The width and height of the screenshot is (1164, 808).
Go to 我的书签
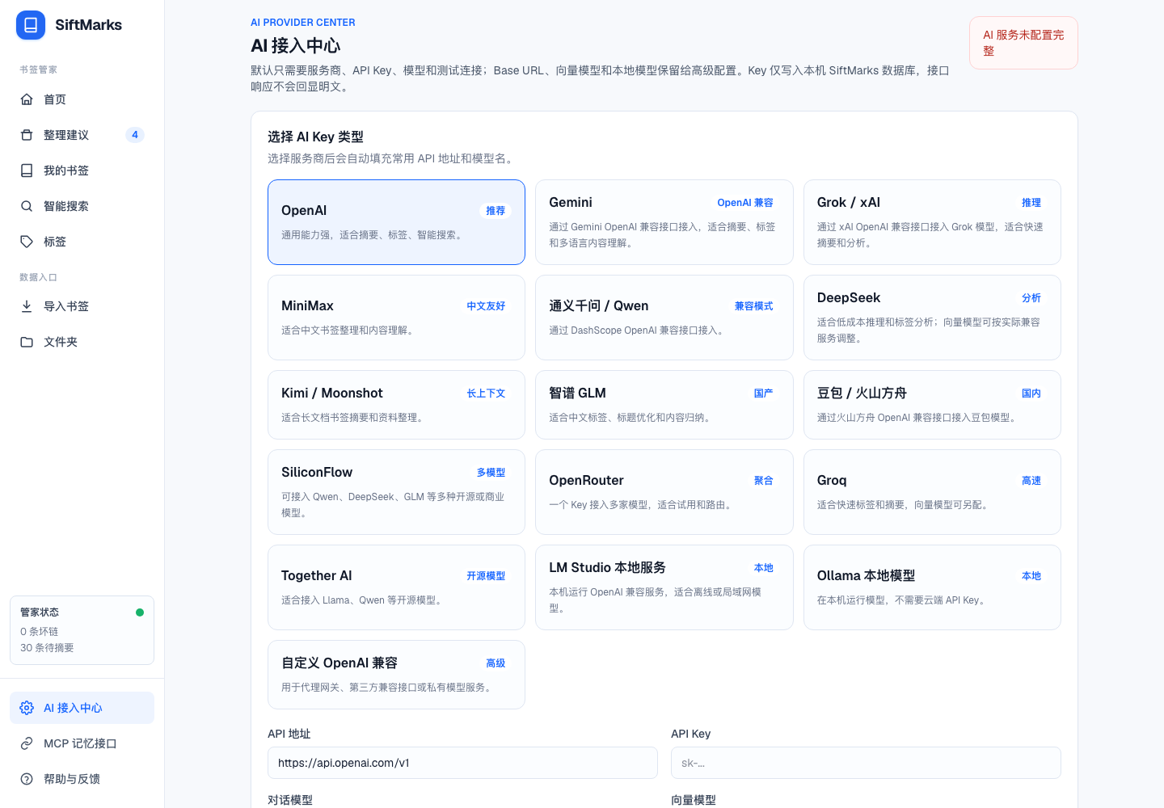click(x=82, y=170)
